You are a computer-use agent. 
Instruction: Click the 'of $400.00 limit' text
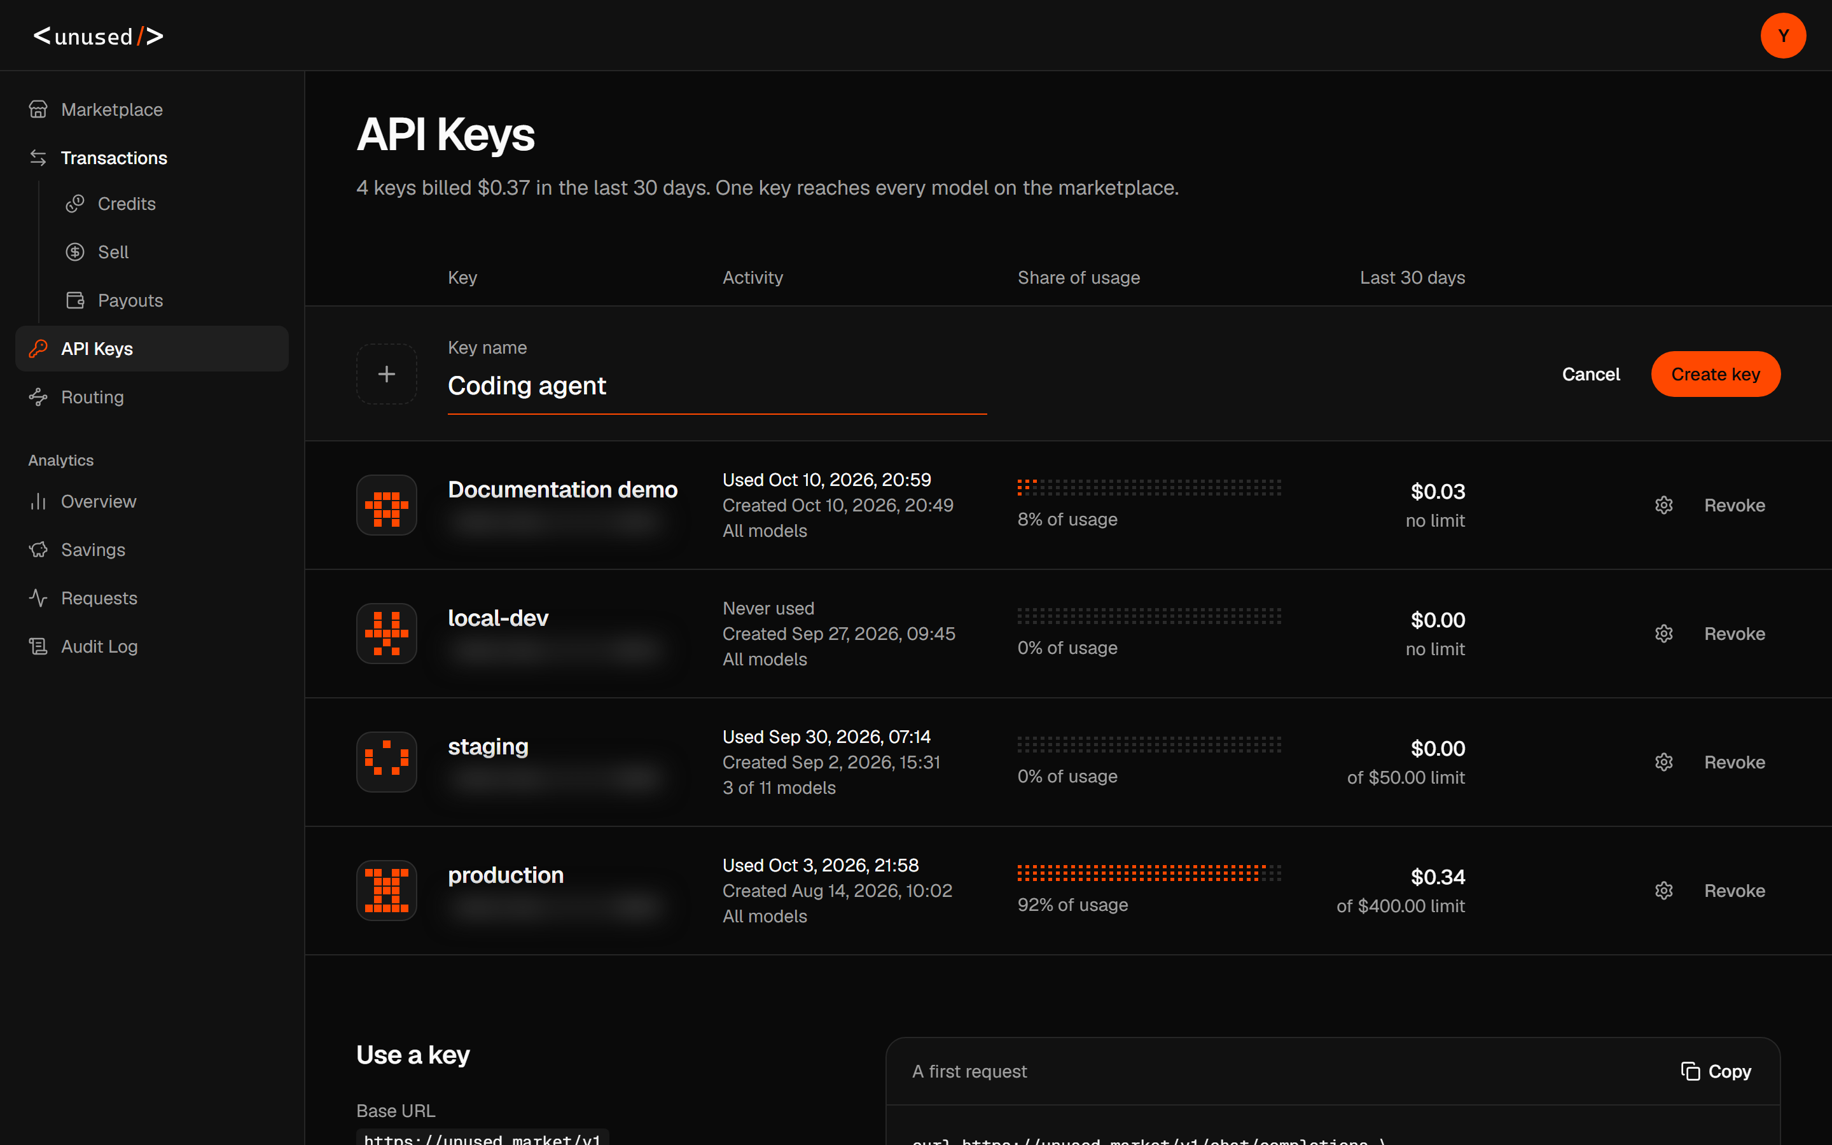[x=1401, y=906]
